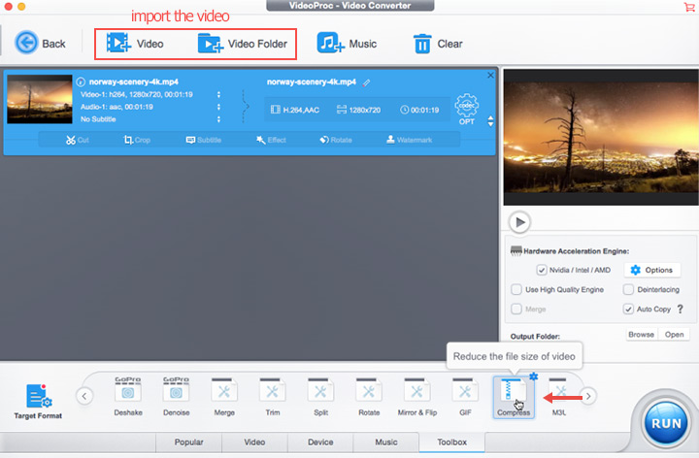Enable Use High Quality Engine
The width and height of the screenshot is (699, 458).
tap(517, 289)
